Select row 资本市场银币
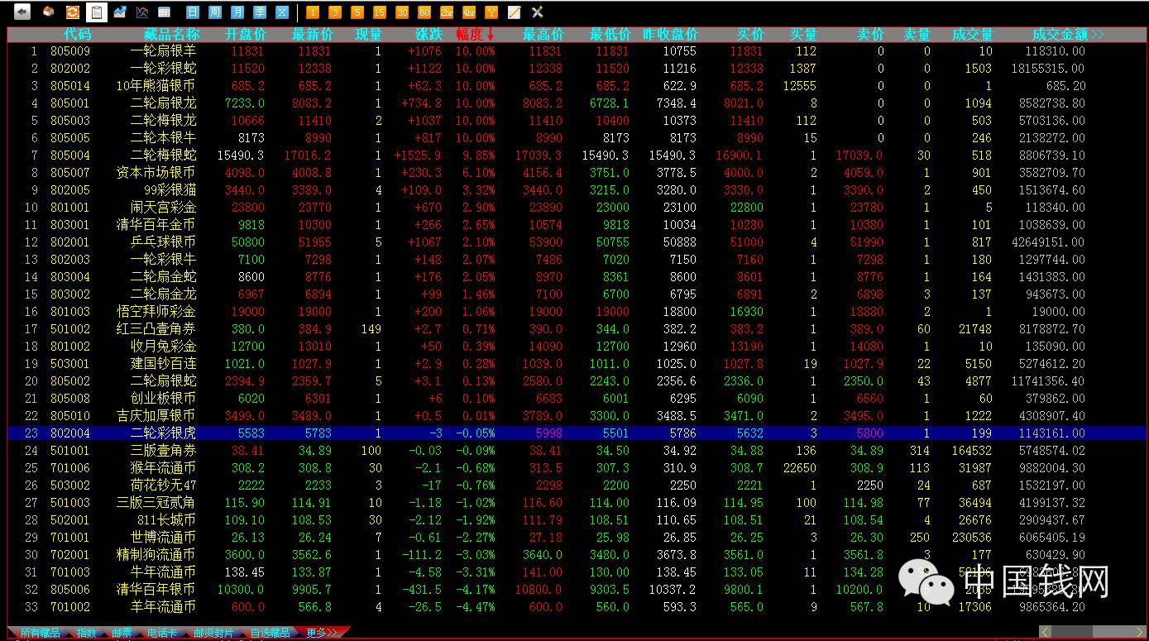1149x641 pixels. coord(577,173)
